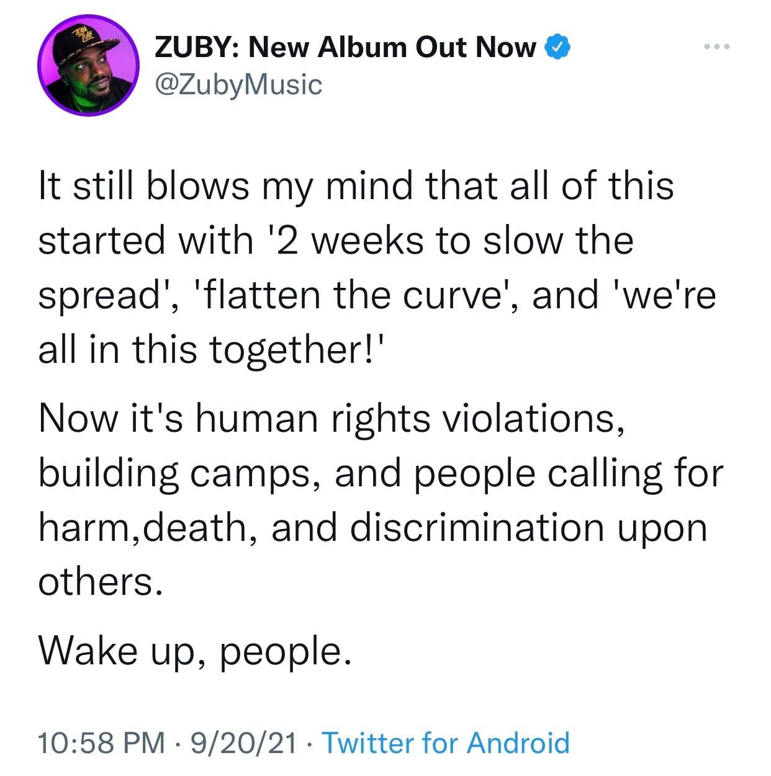Click the display name 'ZUBY: New Album Out Now'
The height and width of the screenshot is (776, 771).
[345, 47]
